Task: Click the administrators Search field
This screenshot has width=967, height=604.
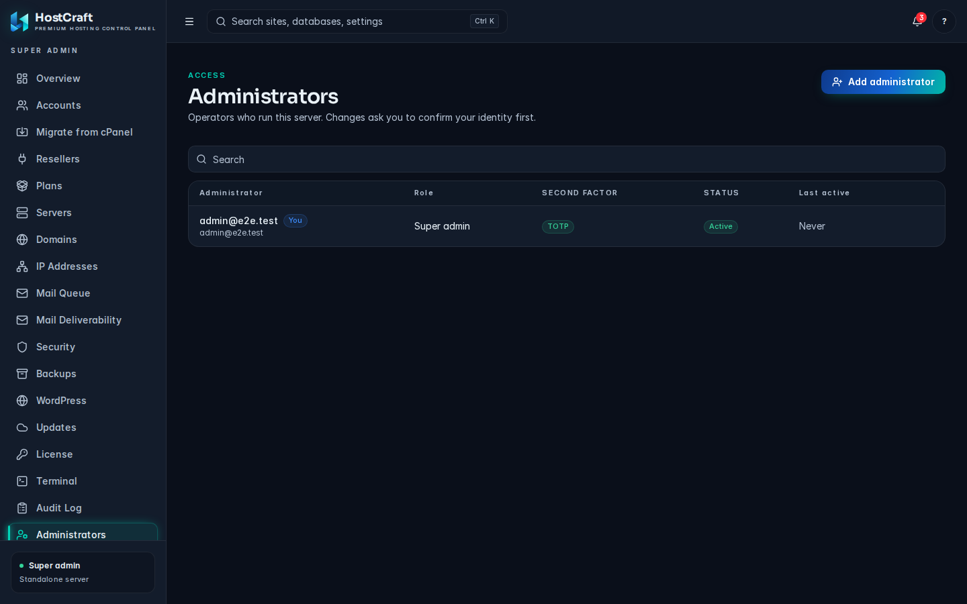Action: click(x=567, y=159)
